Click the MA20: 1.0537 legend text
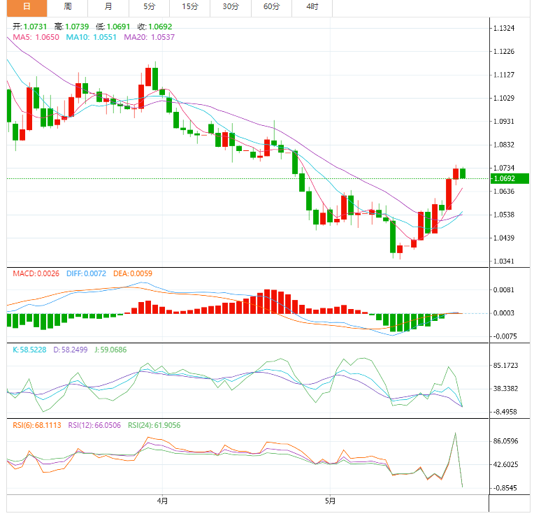This screenshot has width=534, height=516. pos(149,37)
